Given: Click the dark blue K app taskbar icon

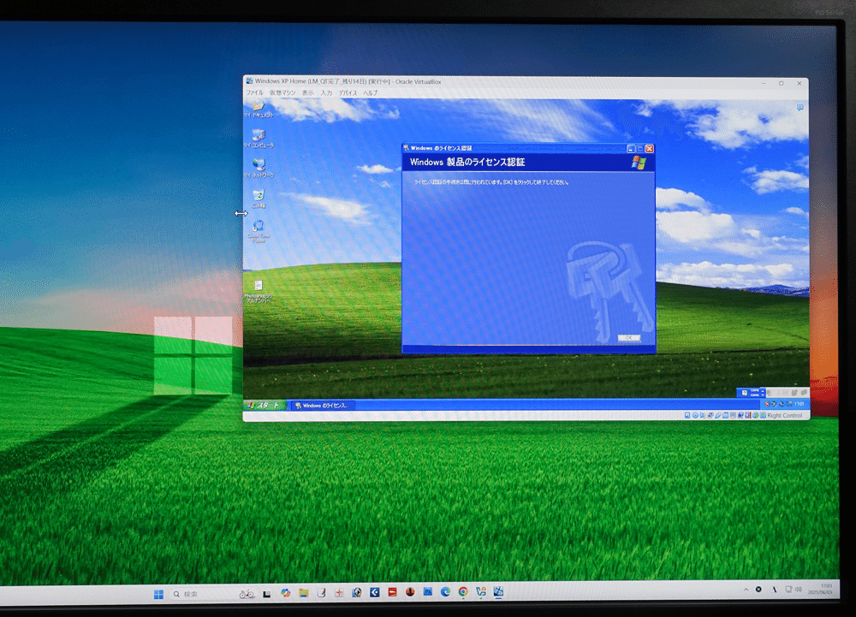Looking at the screenshot, I should pyautogui.click(x=375, y=592).
